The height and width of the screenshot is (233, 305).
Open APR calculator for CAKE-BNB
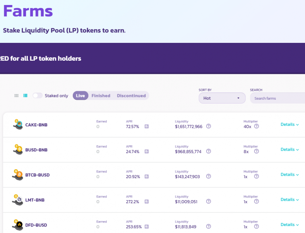(147, 126)
